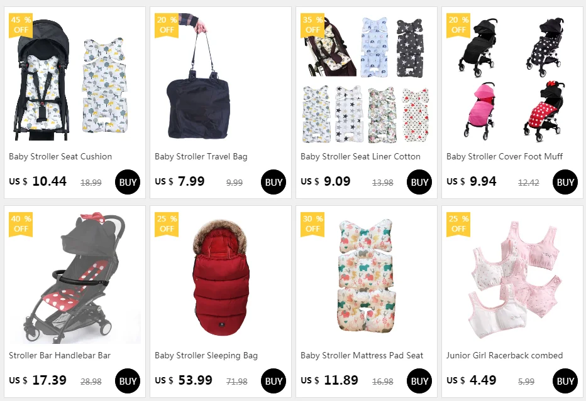Click BUY for Baby Stroller Cover Foot Muff
The height and width of the screenshot is (401, 586).
(565, 182)
